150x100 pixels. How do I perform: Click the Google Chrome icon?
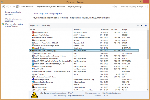33,48
